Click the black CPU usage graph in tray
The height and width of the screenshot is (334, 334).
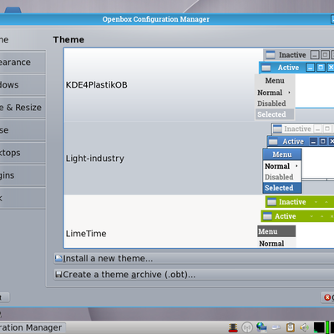[x=319, y=327]
